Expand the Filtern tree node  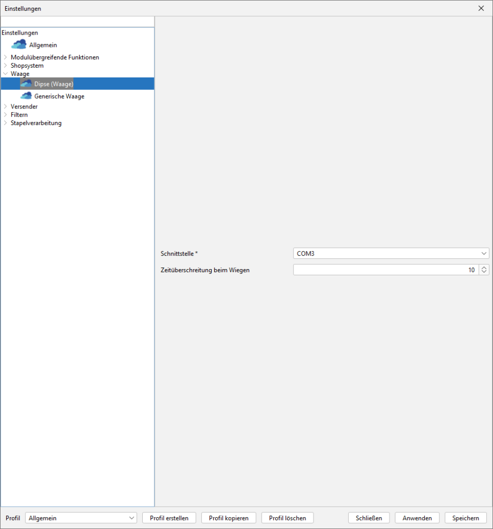[5, 115]
